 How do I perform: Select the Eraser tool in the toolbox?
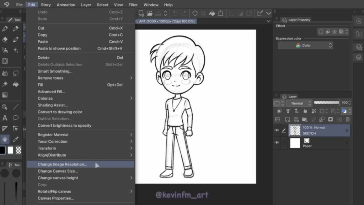point(5,40)
